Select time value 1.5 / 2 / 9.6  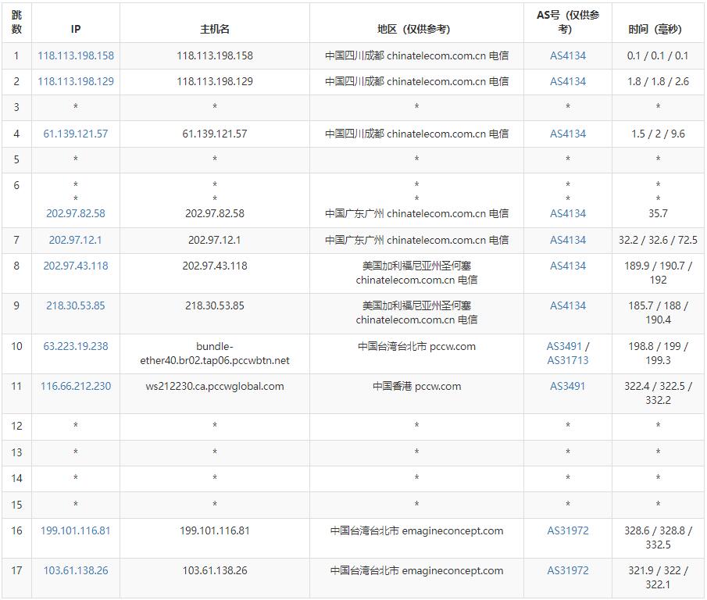658,134
